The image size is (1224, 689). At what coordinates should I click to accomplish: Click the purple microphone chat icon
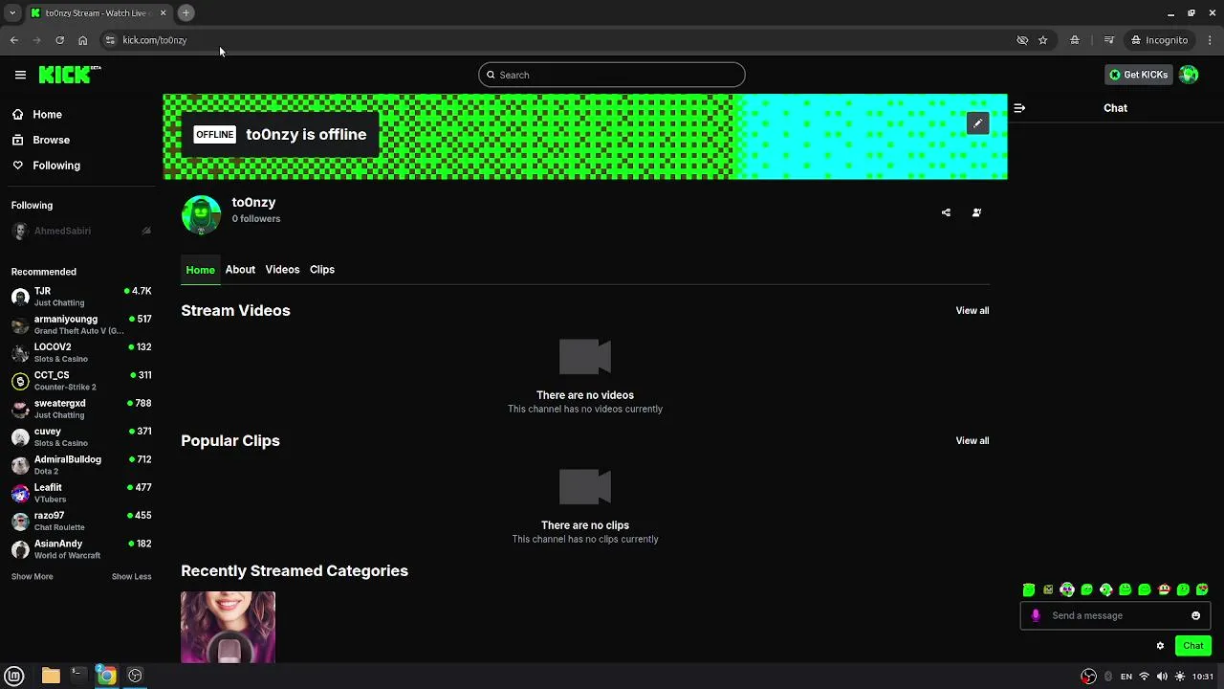click(1036, 615)
